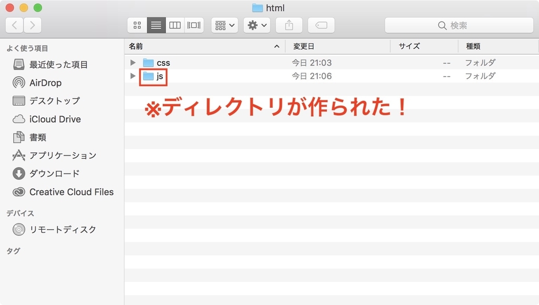Switch to icon view

[137, 25]
